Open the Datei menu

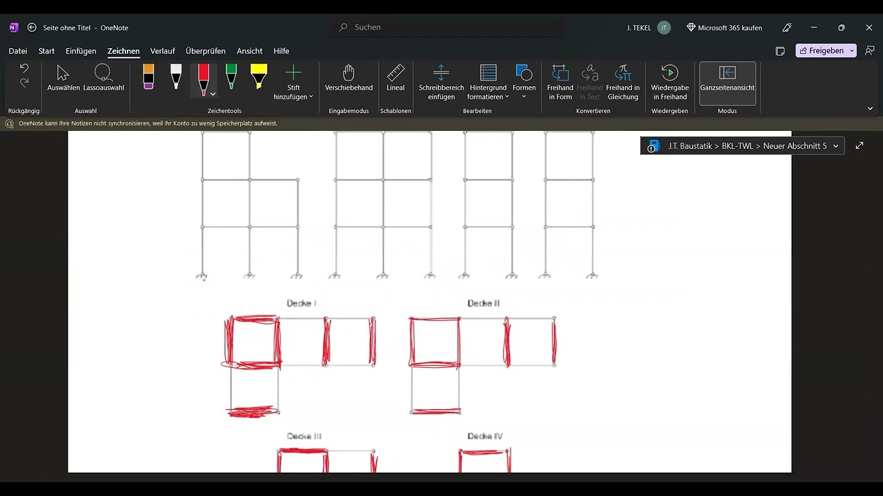click(x=18, y=51)
